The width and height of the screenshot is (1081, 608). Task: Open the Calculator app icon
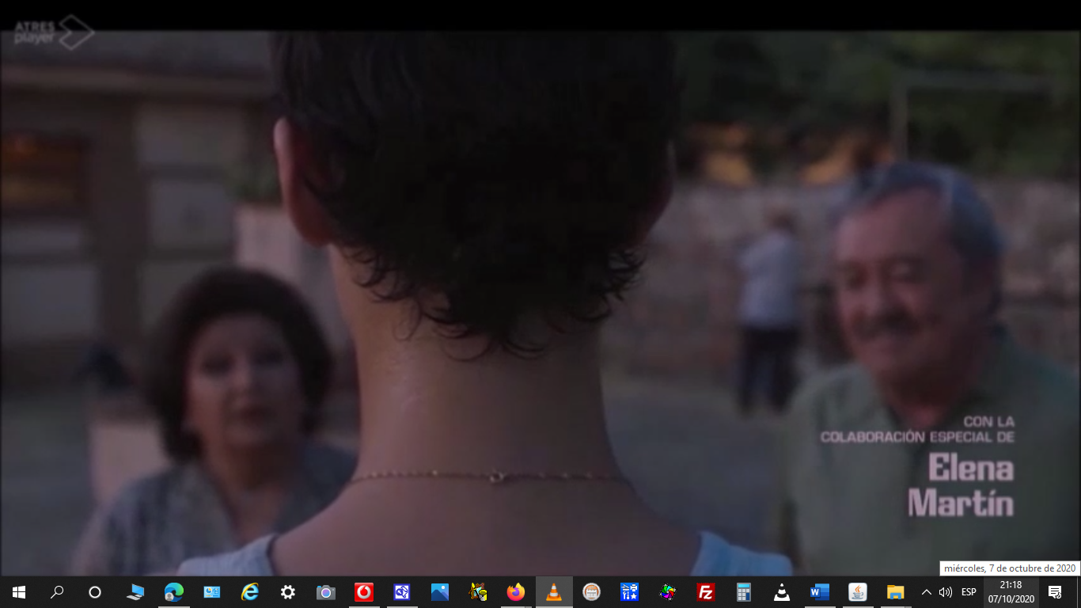[x=743, y=592]
